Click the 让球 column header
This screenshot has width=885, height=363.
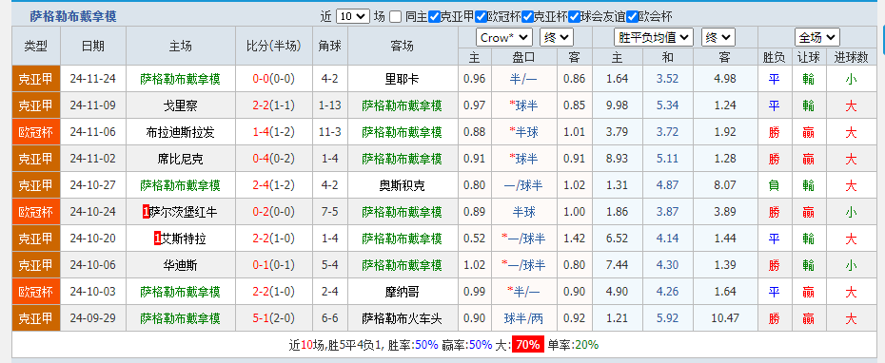[x=808, y=57]
